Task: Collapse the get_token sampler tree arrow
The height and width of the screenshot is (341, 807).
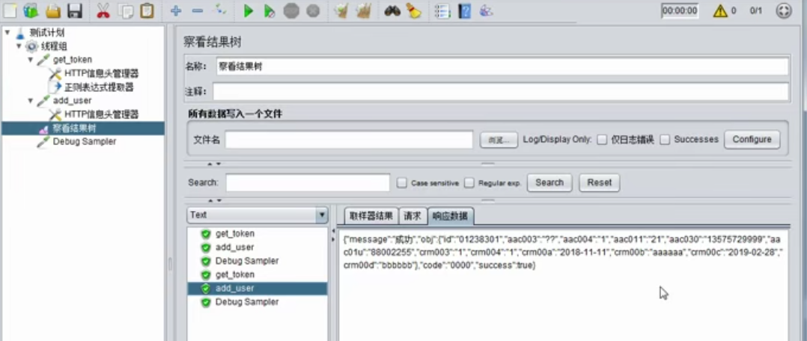Action: 31,59
